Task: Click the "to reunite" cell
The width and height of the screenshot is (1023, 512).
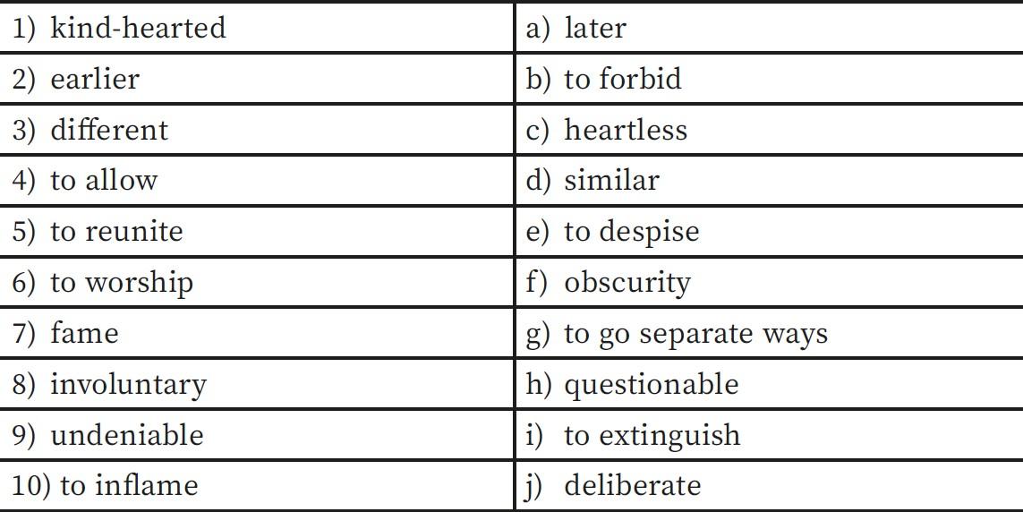Action: (x=116, y=232)
